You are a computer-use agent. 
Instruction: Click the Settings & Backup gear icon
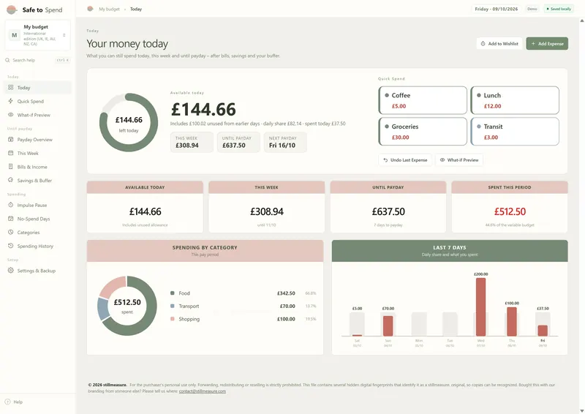[10, 271]
